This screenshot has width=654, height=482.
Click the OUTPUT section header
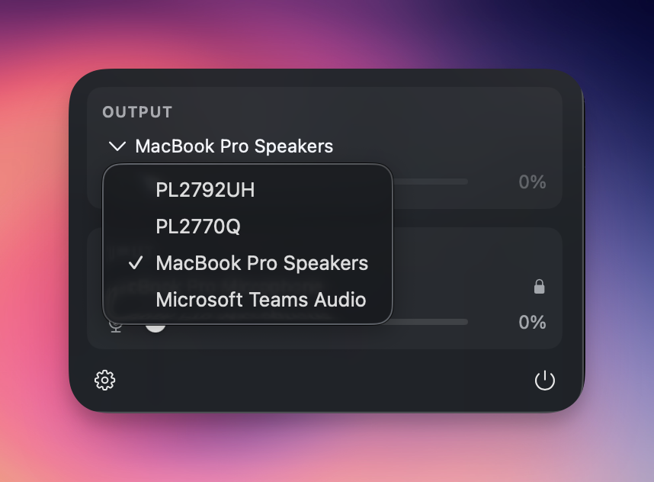pyautogui.click(x=137, y=111)
